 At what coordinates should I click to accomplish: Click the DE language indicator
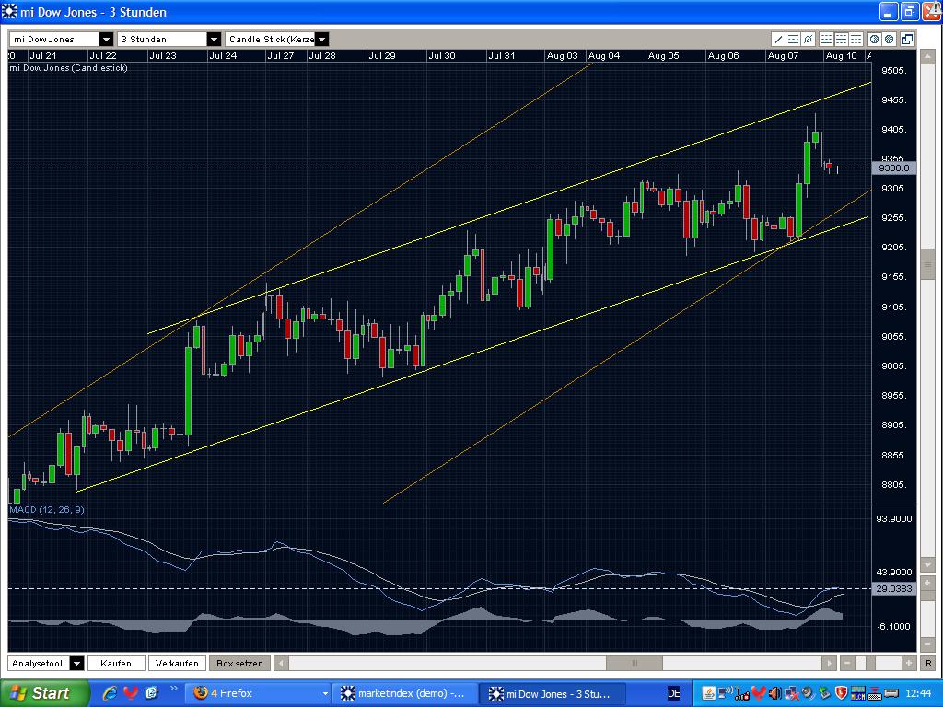coord(674,693)
